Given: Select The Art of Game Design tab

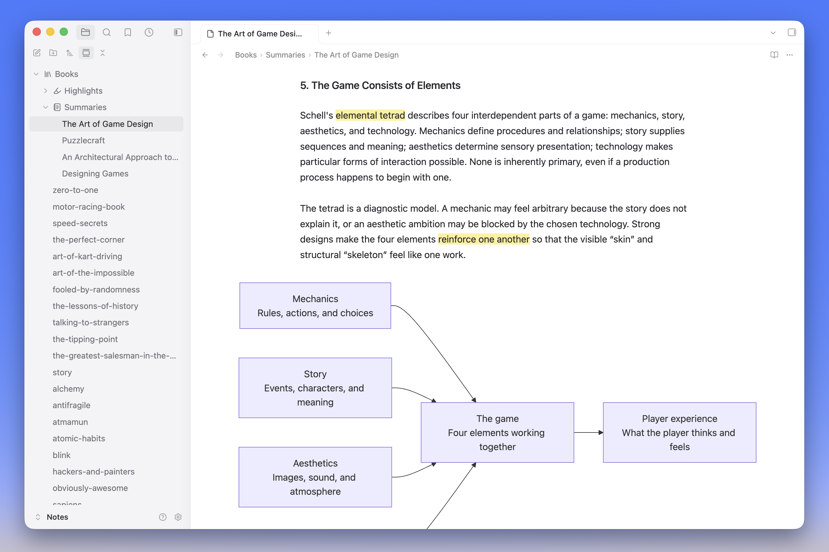Looking at the screenshot, I should tap(260, 34).
